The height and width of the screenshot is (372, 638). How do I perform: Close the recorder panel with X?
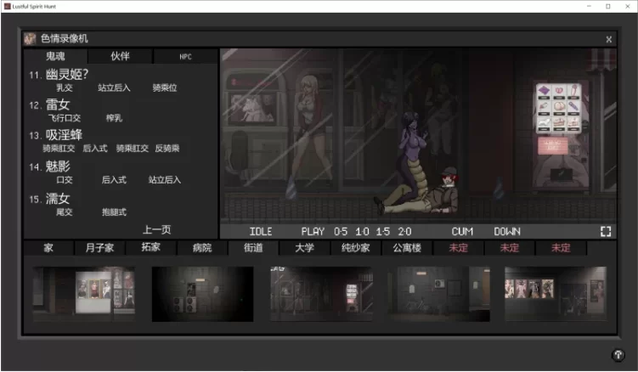point(609,39)
